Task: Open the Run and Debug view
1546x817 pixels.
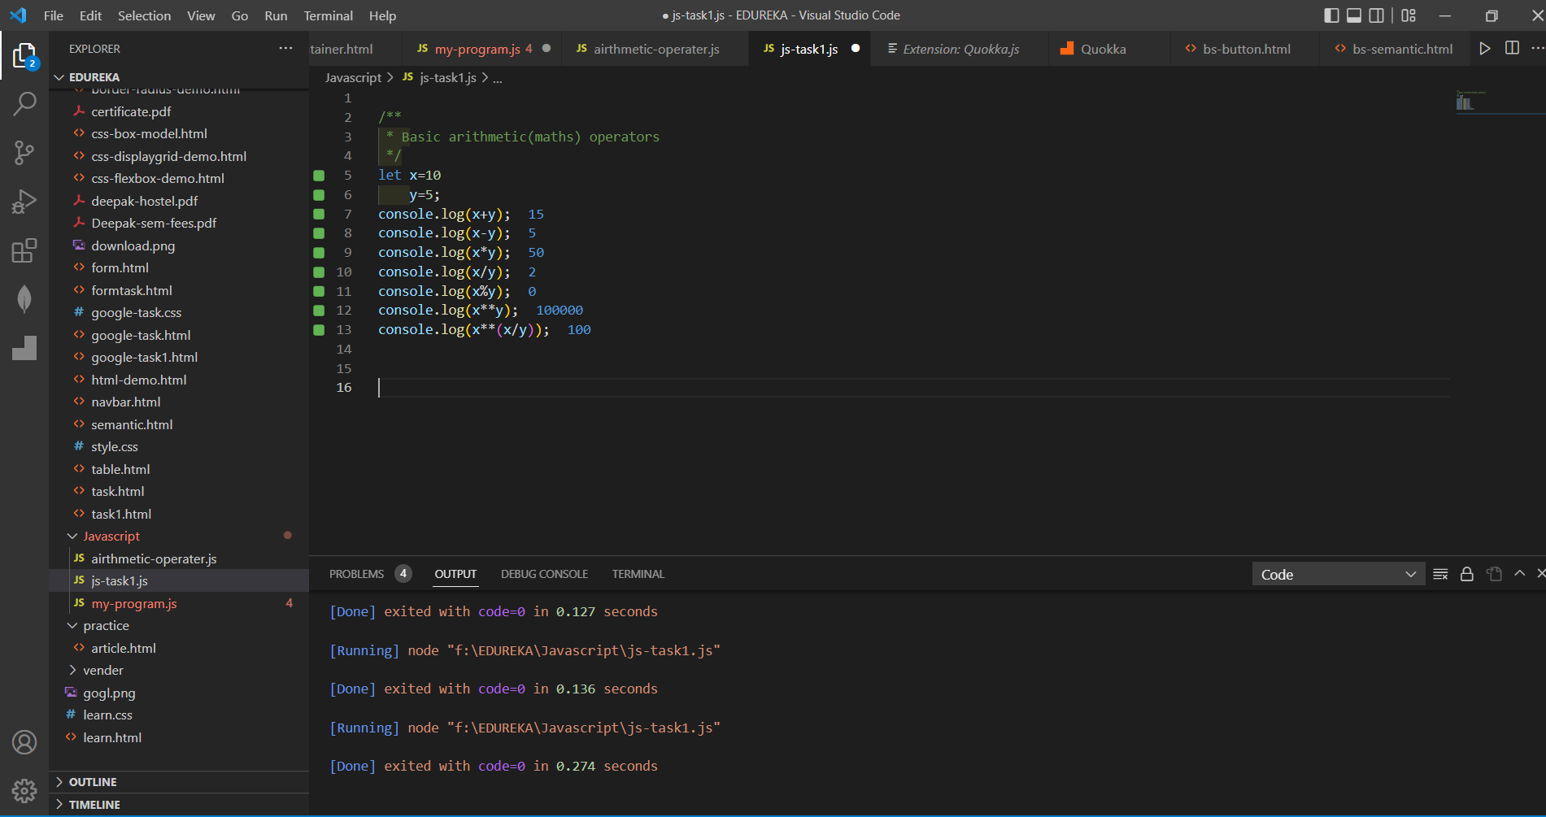Action: [x=24, y=202]
